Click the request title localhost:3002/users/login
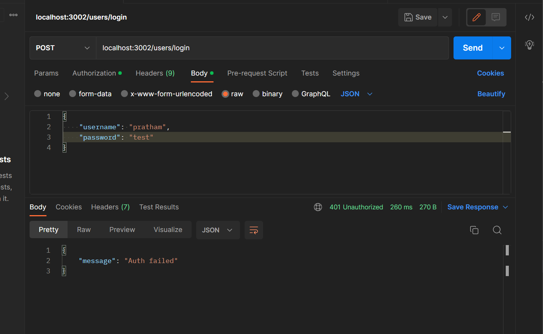 [x=81, y=17]
